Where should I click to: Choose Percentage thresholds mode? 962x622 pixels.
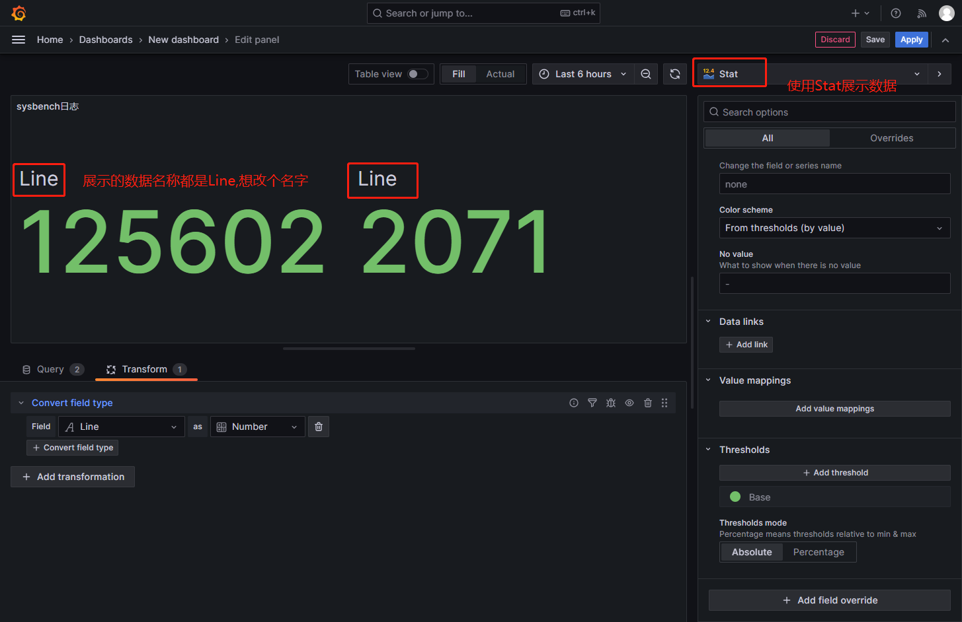(819, 552)
